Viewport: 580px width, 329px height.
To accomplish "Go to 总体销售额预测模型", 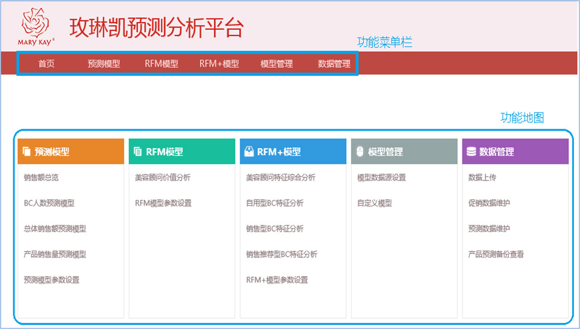I will click(55, 229).
